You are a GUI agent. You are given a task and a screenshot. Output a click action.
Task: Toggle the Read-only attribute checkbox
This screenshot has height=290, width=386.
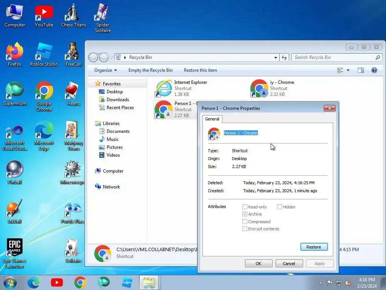(245, 207)
